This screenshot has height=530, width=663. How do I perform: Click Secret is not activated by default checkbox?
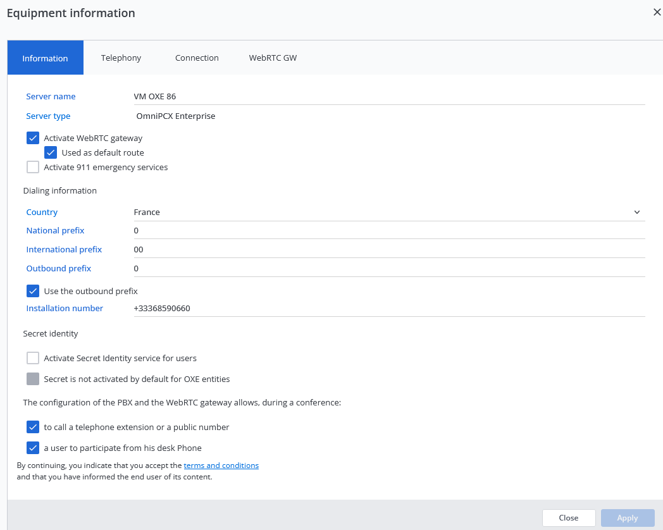point(33,379)
